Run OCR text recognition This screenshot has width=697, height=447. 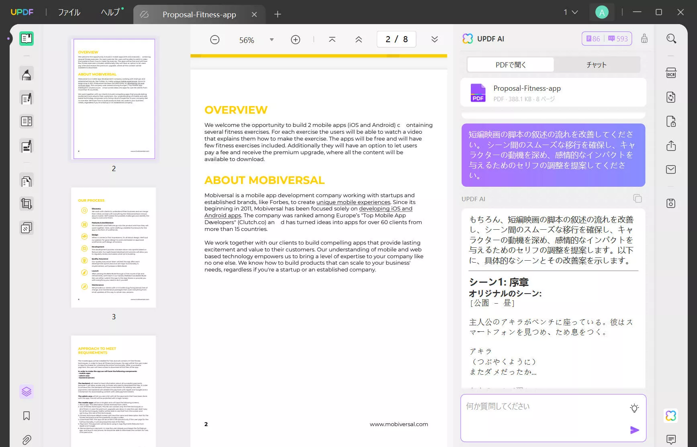(671, 73)
